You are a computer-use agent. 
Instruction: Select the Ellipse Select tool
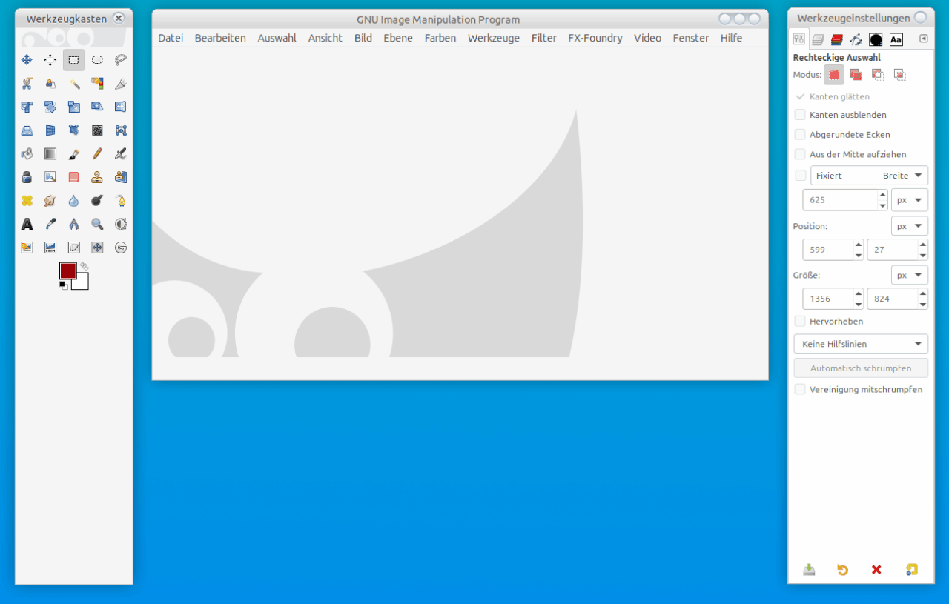coord(97,60)
